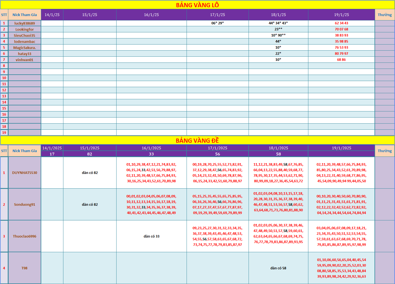
Task: Select result cell 17 under 14/1/2025
Action: [52, 154]
